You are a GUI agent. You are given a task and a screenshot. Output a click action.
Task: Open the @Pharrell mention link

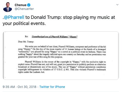[x=14, y=17]
